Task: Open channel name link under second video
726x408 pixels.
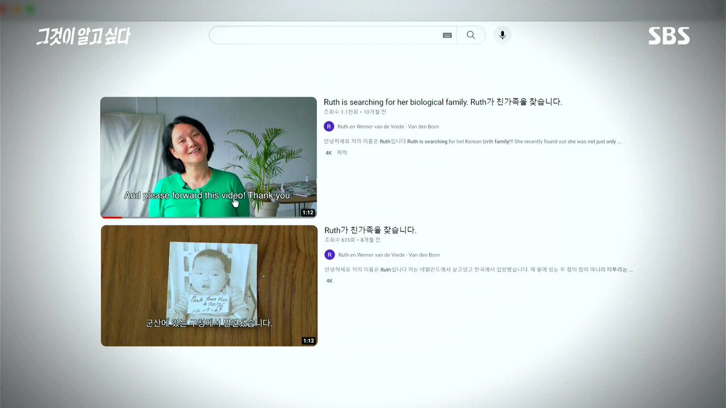Action: [389, 255]
